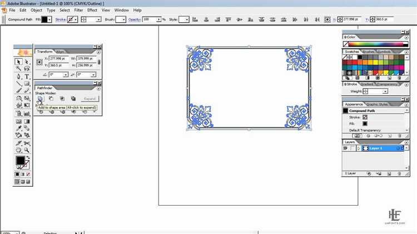Screen dimensions: 417x234
Task: Select the Line Segment tool
Action: pos(18,84)
